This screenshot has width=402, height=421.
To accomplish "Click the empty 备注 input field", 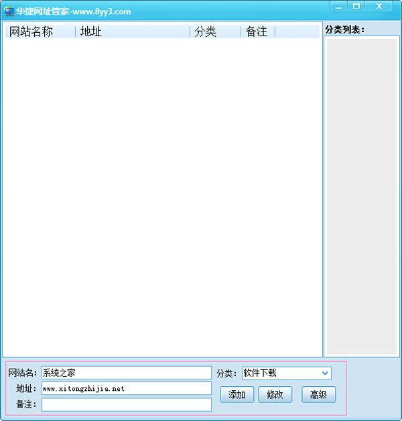I will (126, 405).
